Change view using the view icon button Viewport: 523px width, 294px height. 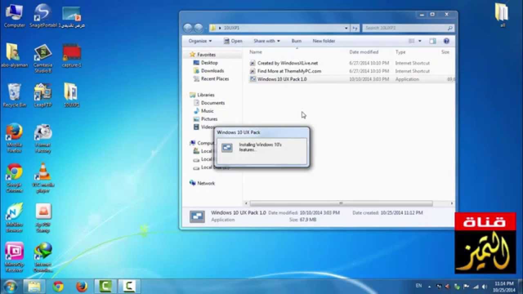412,41
